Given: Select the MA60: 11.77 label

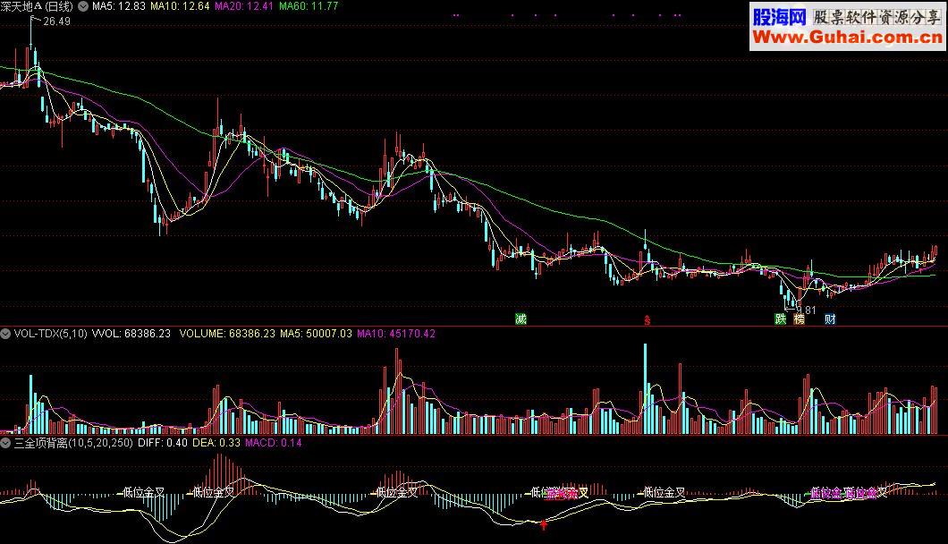Looking at the screenshot, I should coord(309,6).
